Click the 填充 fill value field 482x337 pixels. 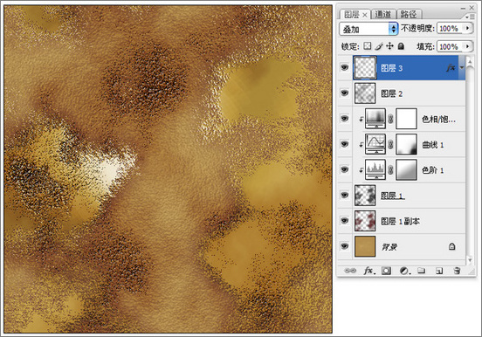tap(451, 46)
